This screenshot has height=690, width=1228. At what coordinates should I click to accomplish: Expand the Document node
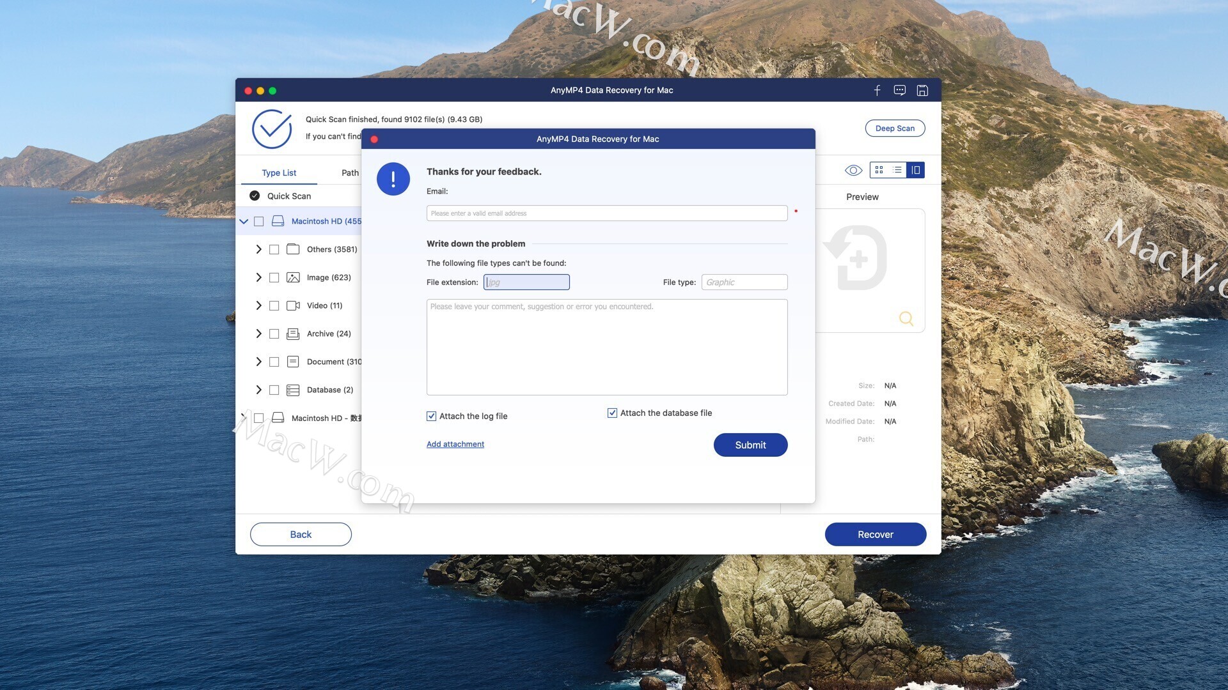click(x=258, y=362)
